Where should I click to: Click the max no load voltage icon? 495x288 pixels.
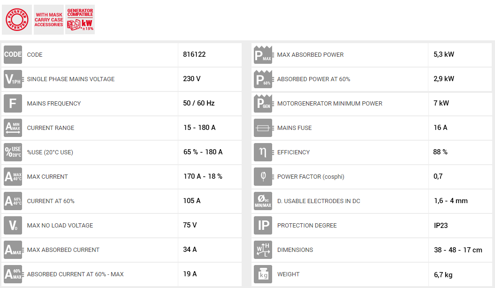pyautogui.click(x=13, y=225)
